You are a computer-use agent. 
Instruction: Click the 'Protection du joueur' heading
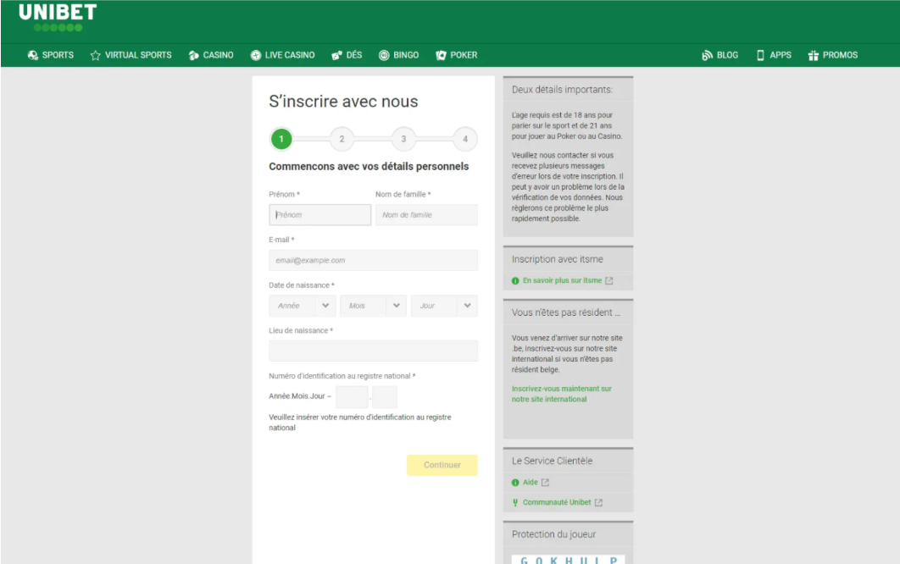point(553,534)
